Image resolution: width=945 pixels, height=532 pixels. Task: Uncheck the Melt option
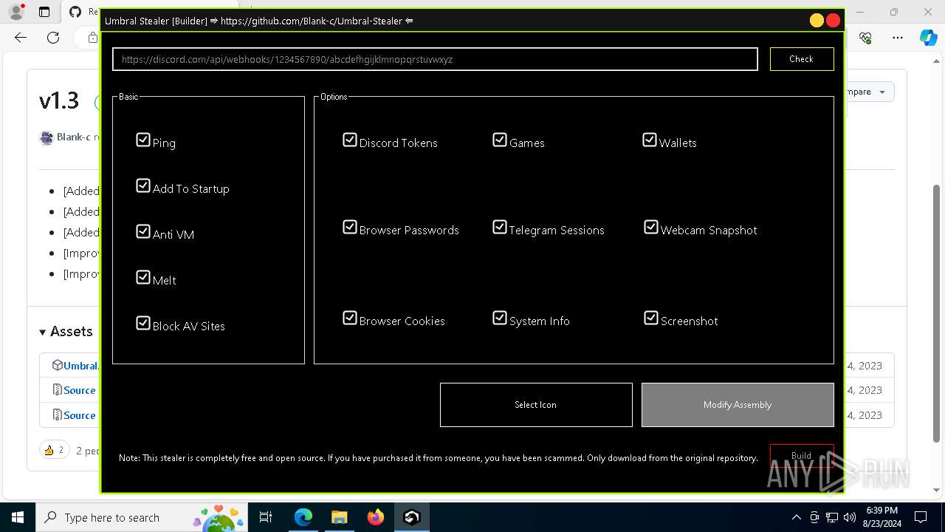143,277
